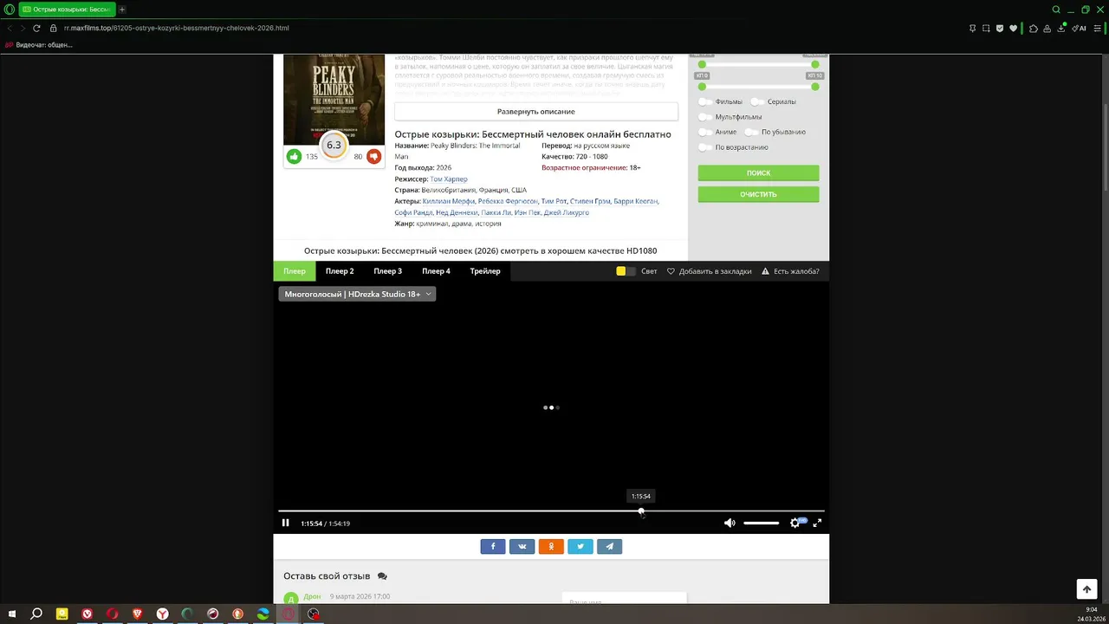This screenshot has width=1109, height=624.
Task: Share the page on VK
Action: pos(522,546)
